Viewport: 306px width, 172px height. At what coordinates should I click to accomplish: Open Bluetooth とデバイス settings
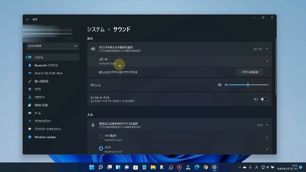pyautogui.click(x=53, y=65)
